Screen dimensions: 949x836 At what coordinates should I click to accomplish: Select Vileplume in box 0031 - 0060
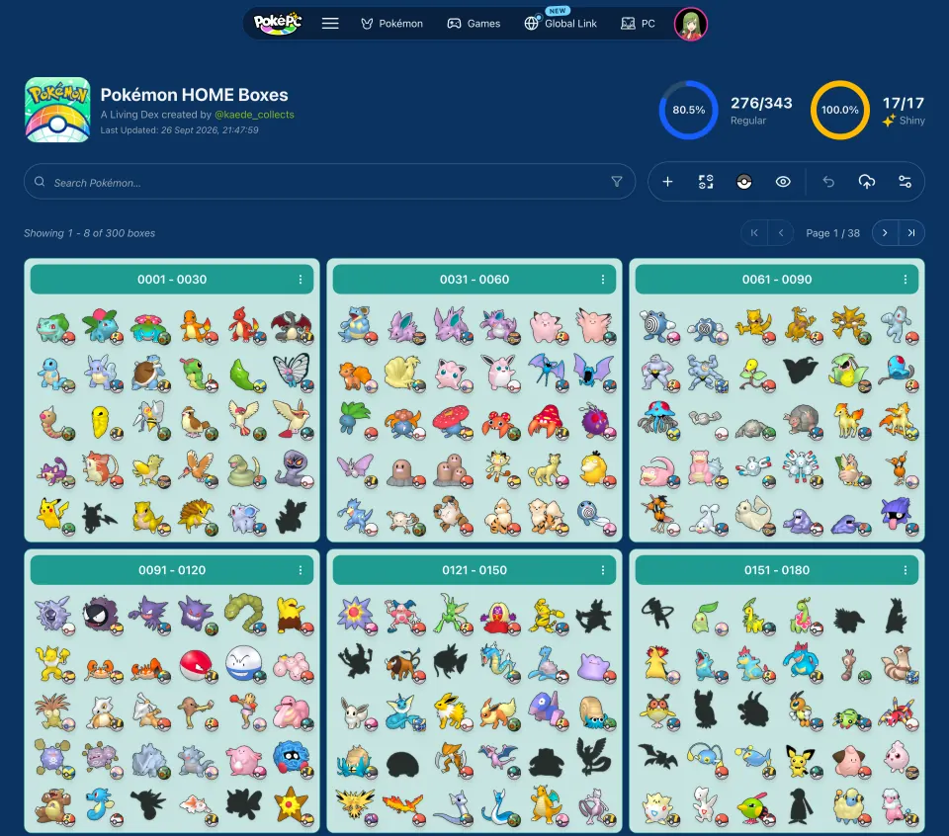coord(452,421)
